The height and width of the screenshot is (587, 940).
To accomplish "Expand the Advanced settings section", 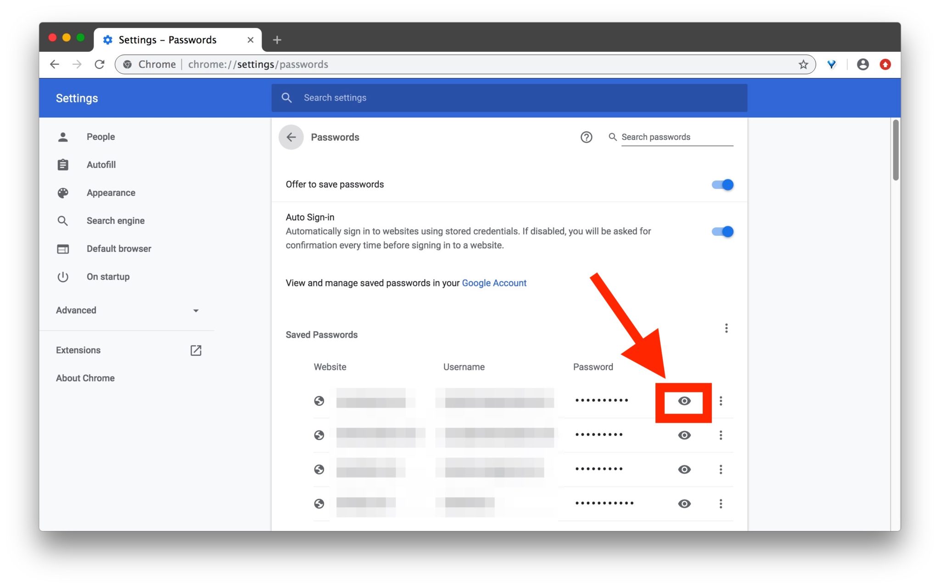I will tap(128, 310).
